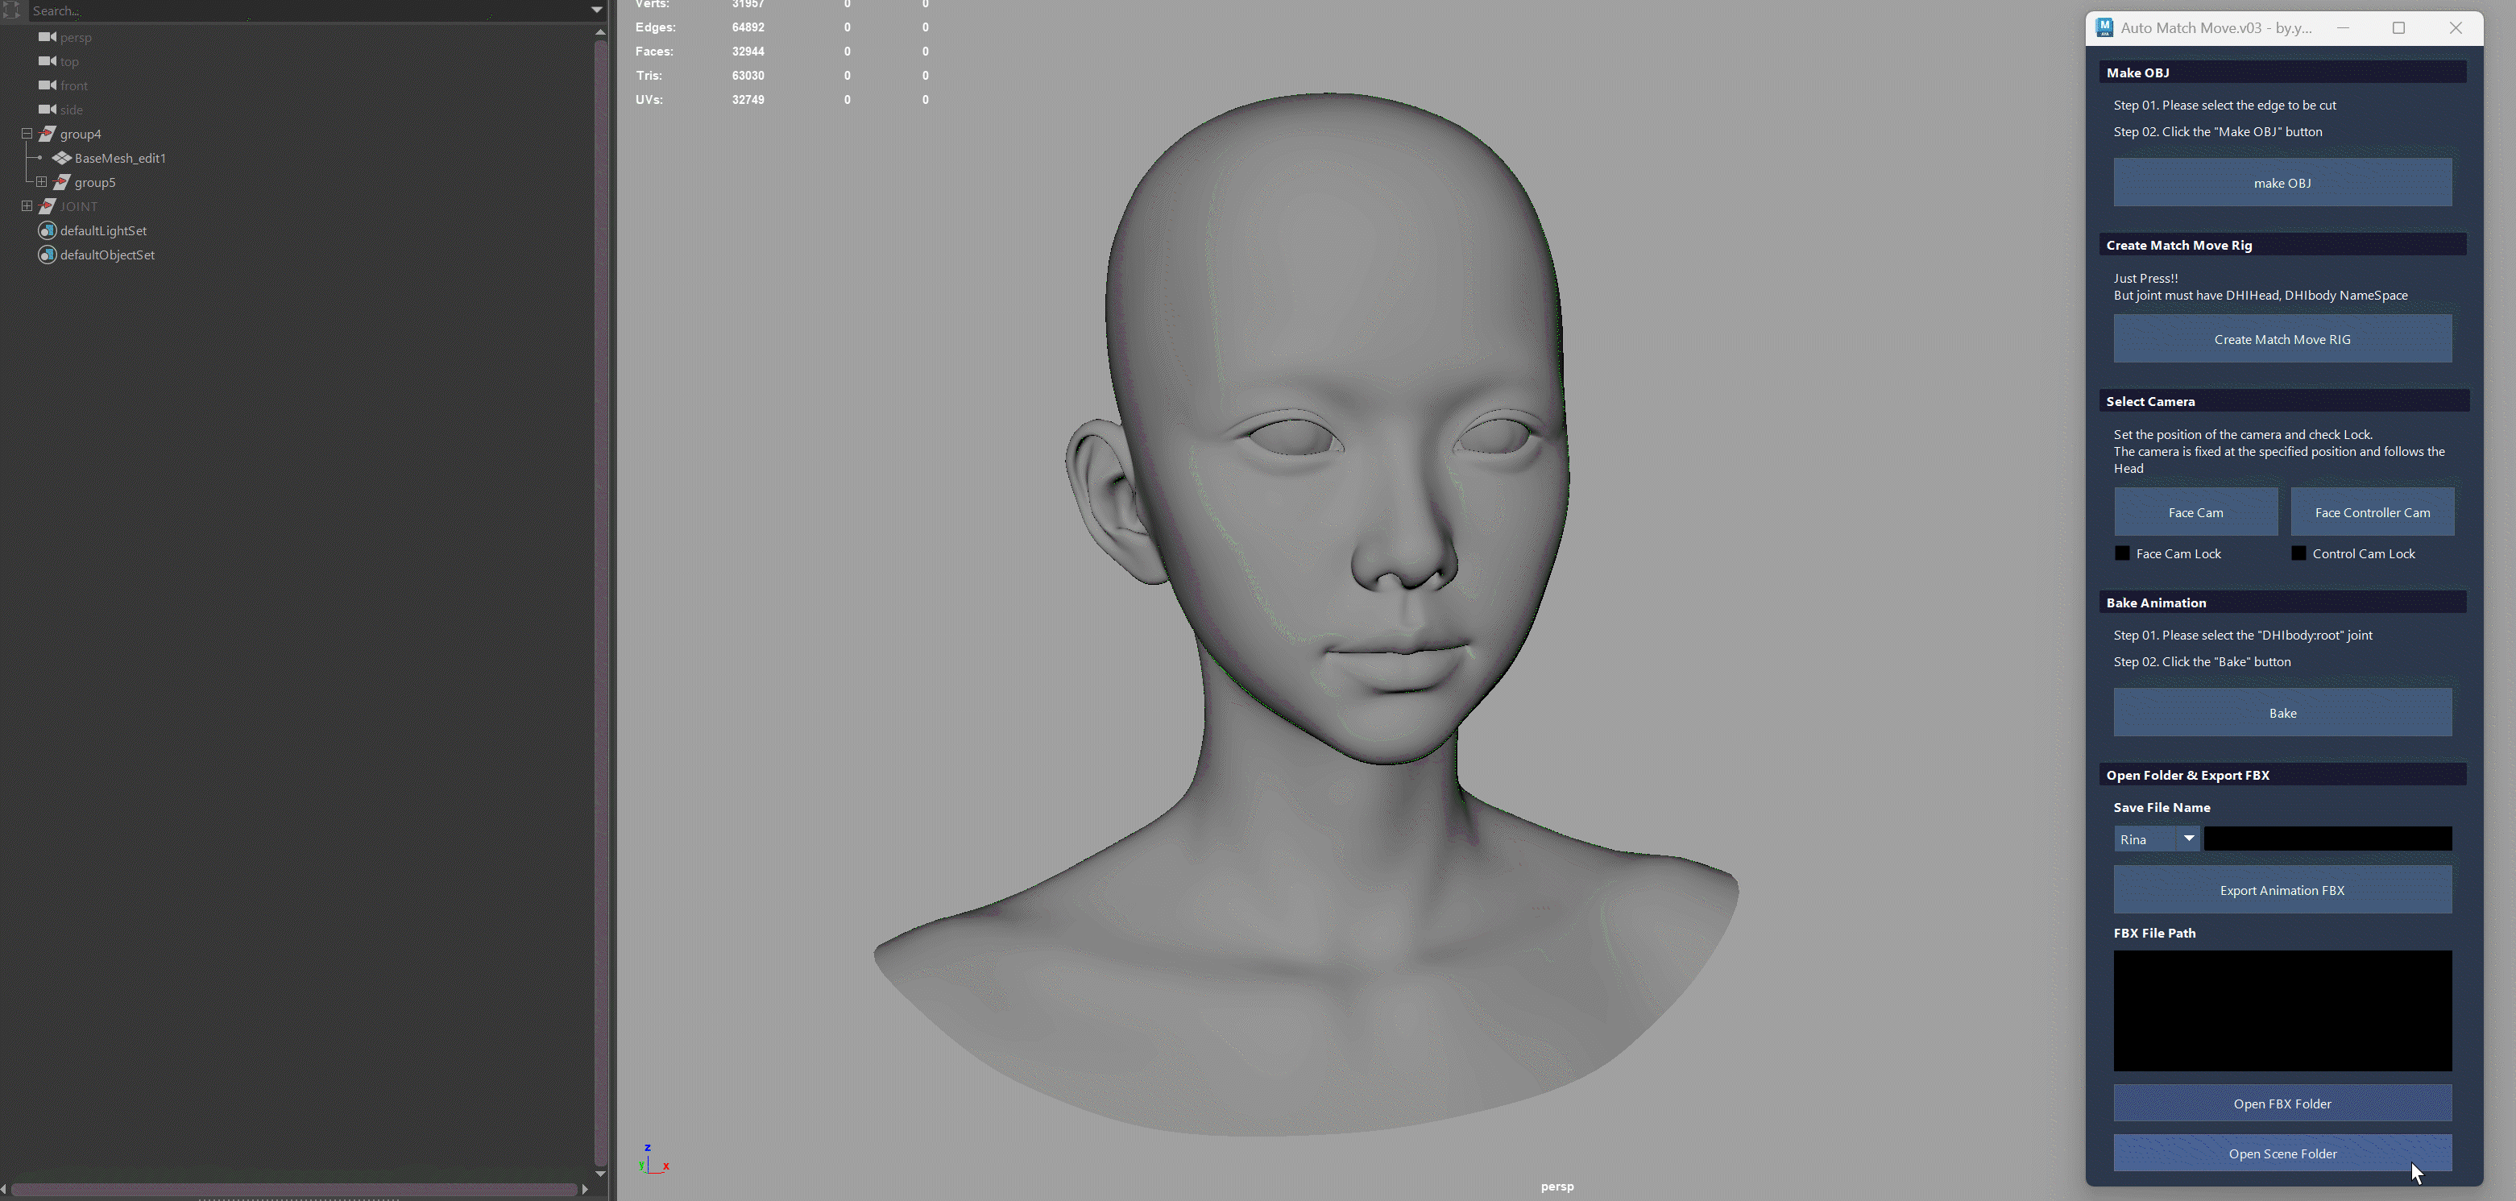The height and width of the screenshot is (1201, 2516).
Task: Click the group4 transform icon
Action: (47, 134)
